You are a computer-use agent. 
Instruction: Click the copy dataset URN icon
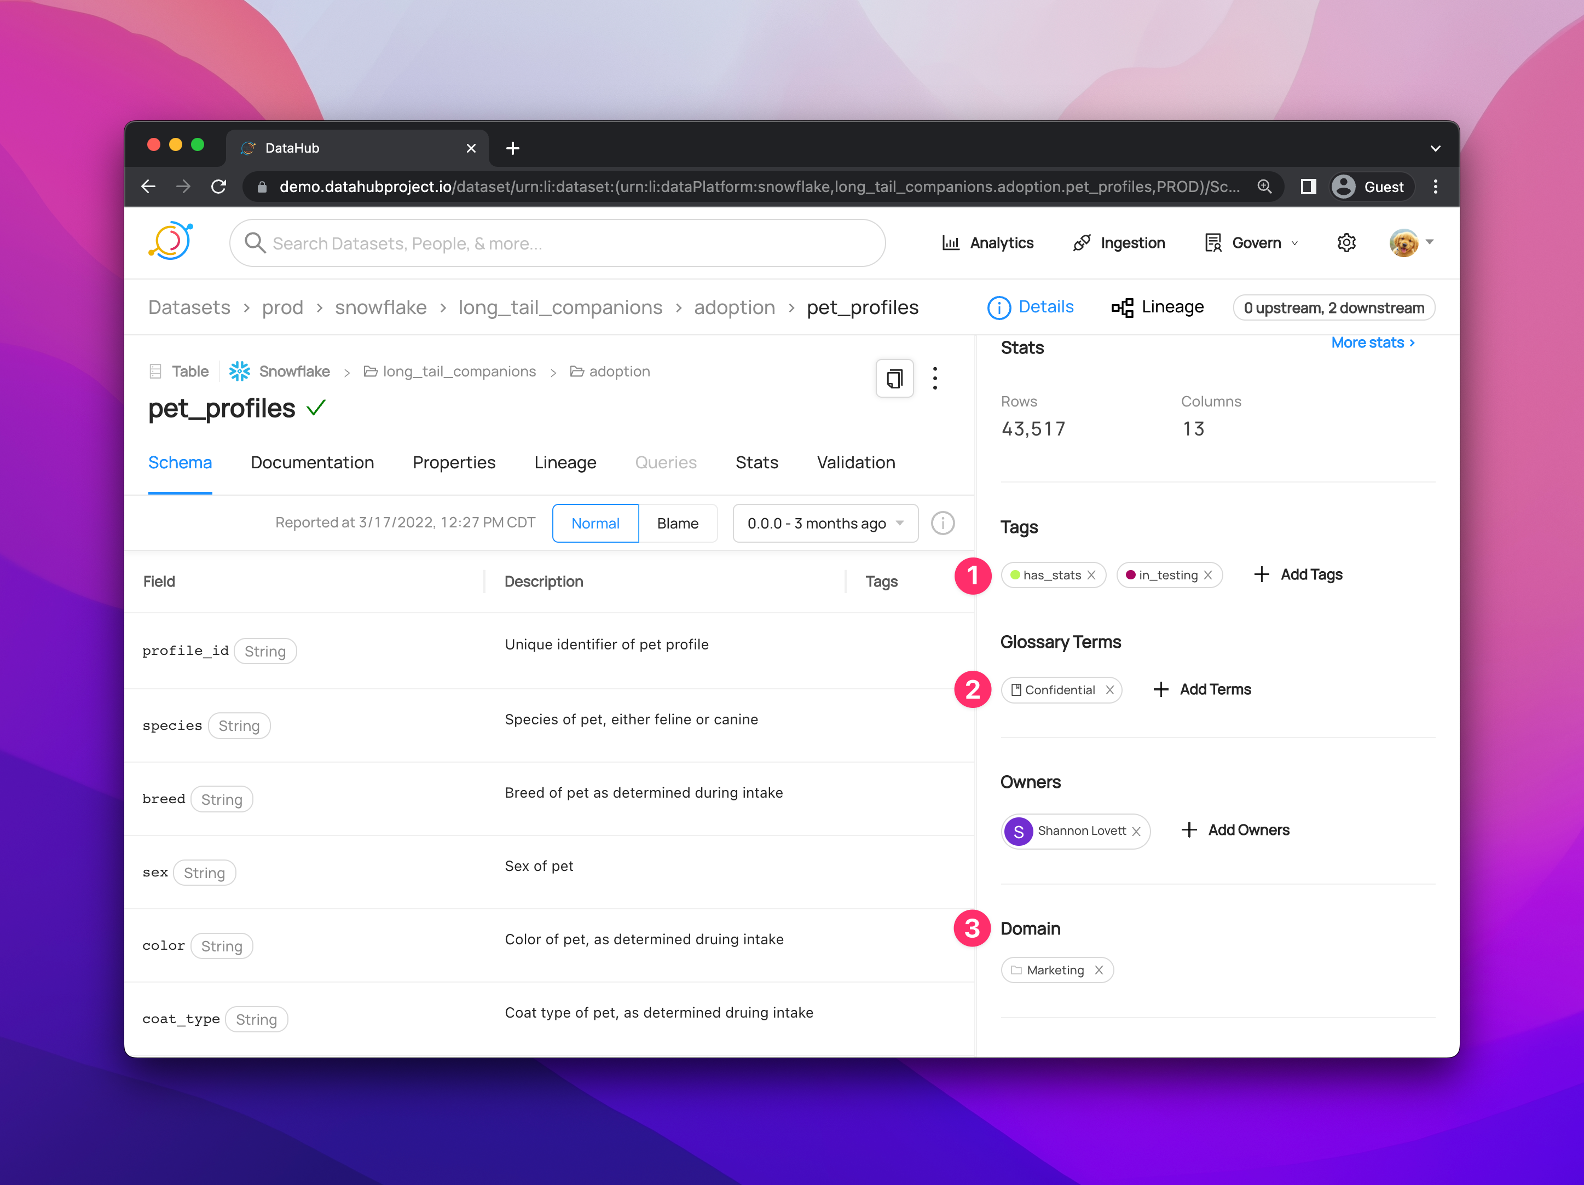pyautogui.click(x=894, y=378)
